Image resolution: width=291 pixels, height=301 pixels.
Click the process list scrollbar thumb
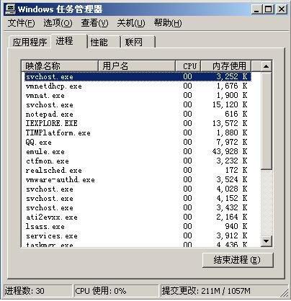pyautogui.click(x=266, y=121)
